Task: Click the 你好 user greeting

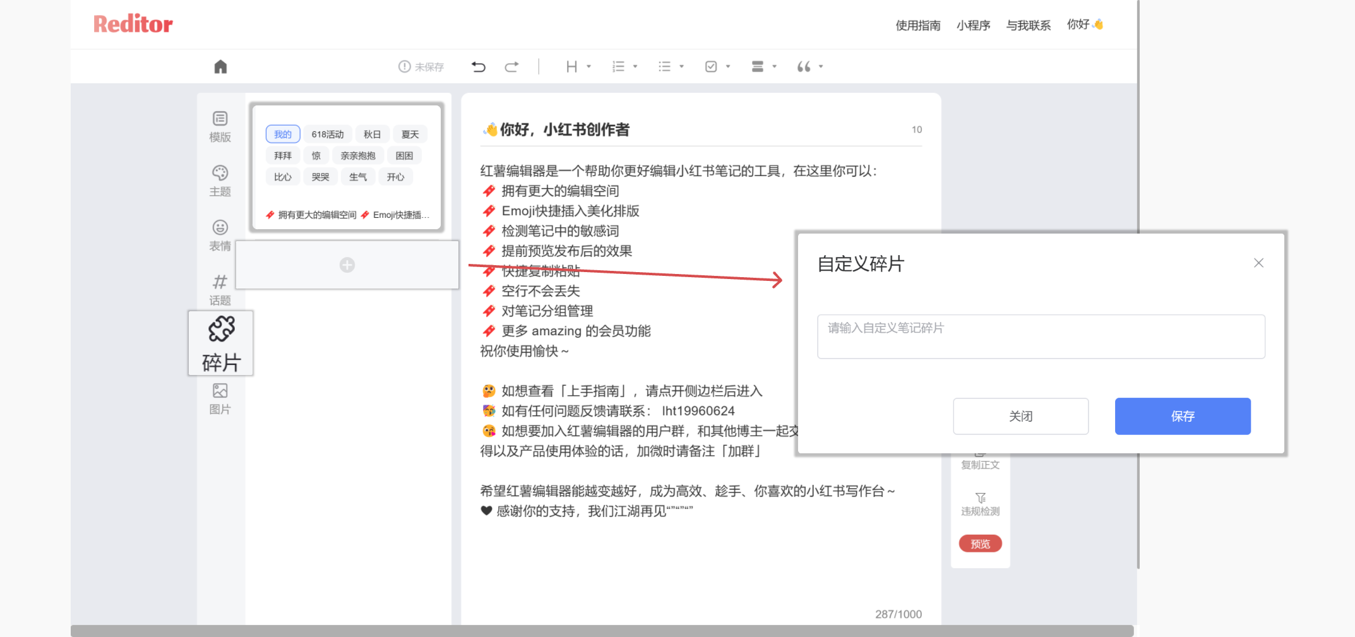Action: click(x=1085, y=24)
